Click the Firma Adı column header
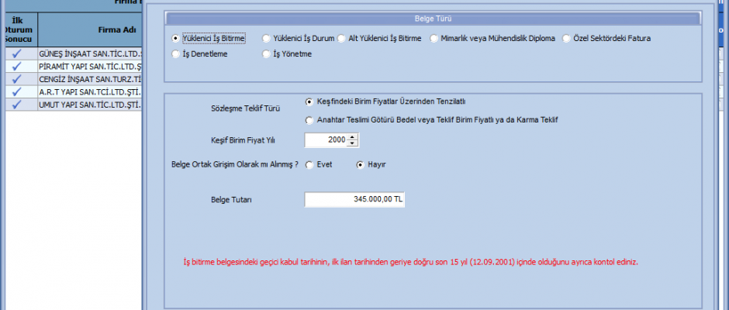 [x=89, y=29]
